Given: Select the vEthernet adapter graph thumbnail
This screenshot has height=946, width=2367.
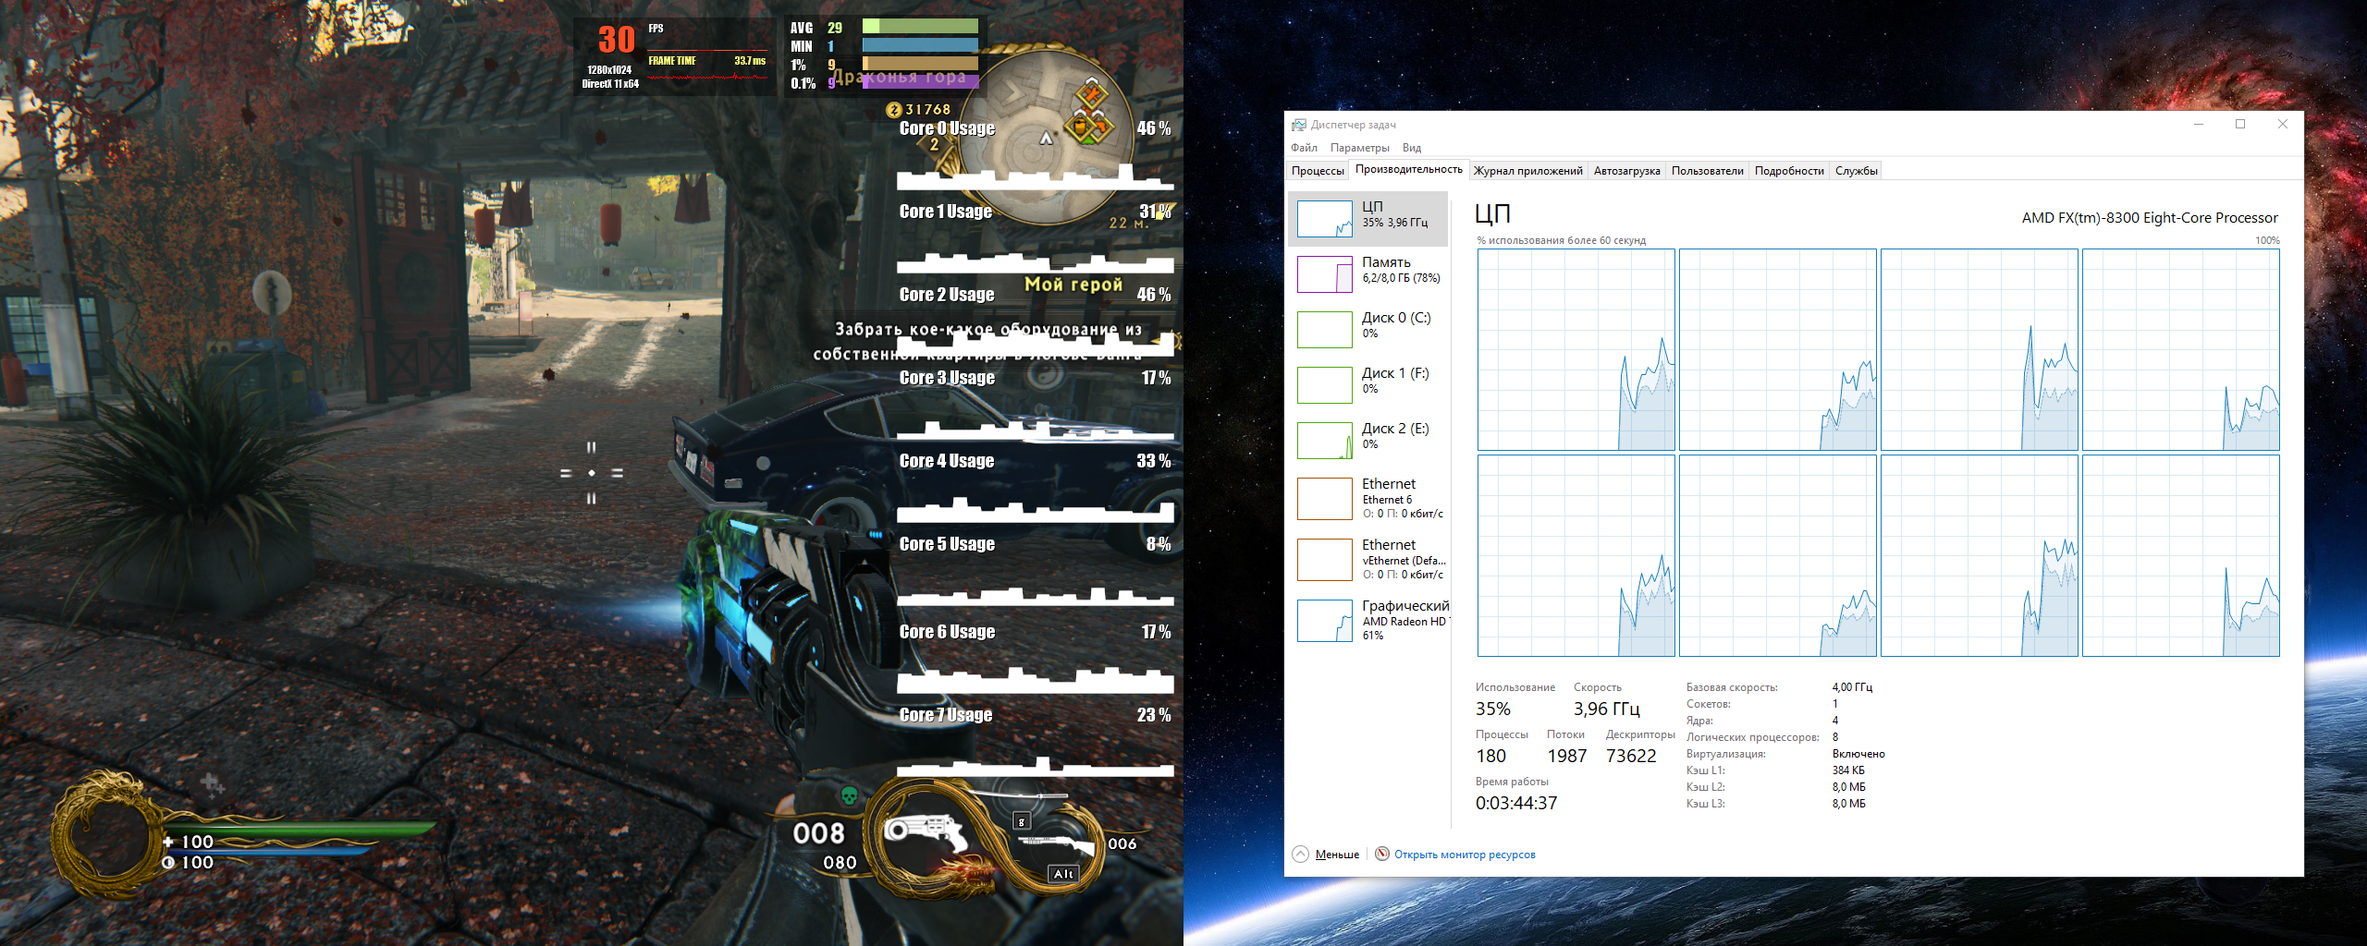Looking at the screenshot, I should pos(1325,560).
